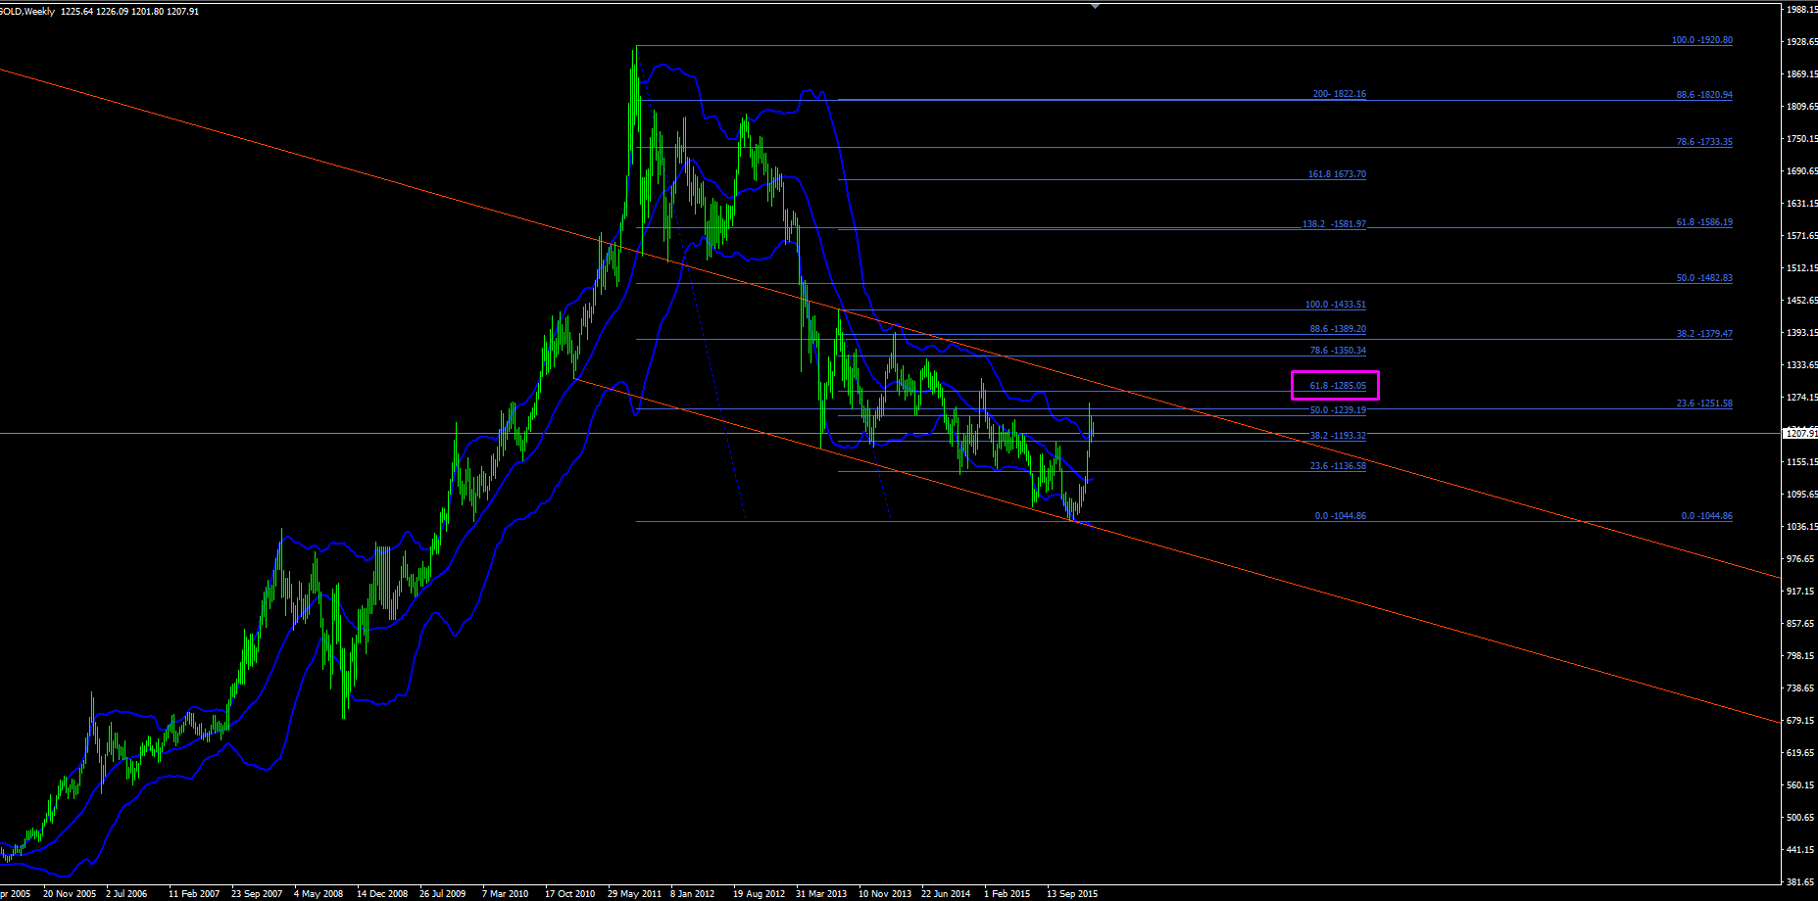The width and height of the screenshot is (1818, 901).
Task: Click date 8 Jan 2012 on time axis
Action: click(x=692, y=894)
